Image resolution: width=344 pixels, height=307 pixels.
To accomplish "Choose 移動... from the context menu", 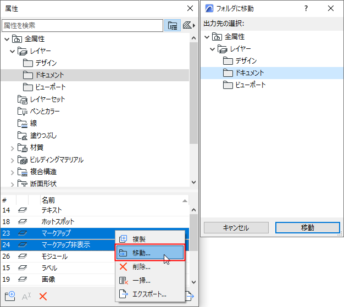I will [x=150, y=253].
